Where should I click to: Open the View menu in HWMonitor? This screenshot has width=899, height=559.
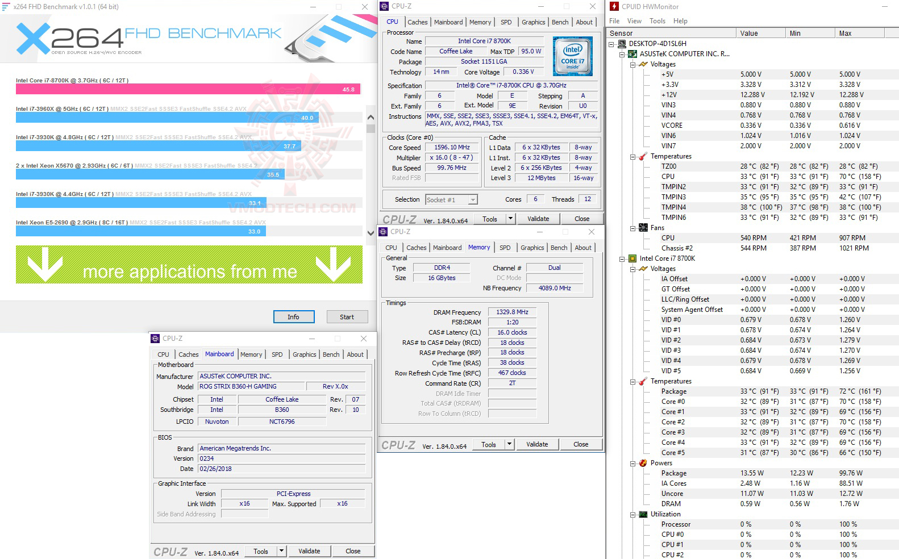[x=634, y=21]
